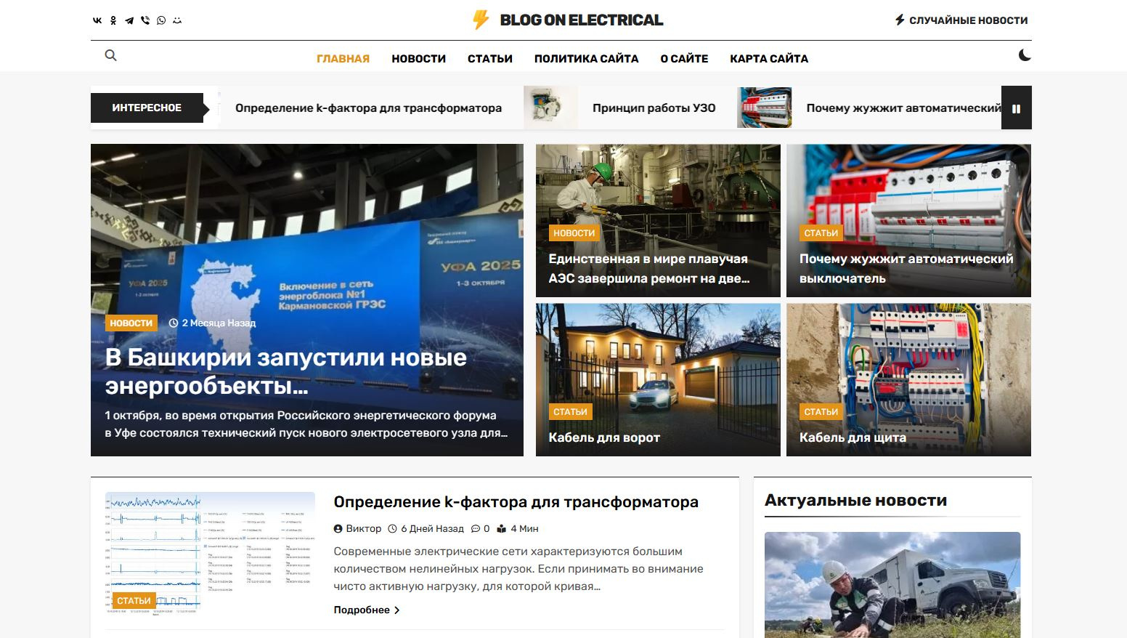Go to the ГЛАВНАЯ menu item
1127x638 pixels.
343,59
